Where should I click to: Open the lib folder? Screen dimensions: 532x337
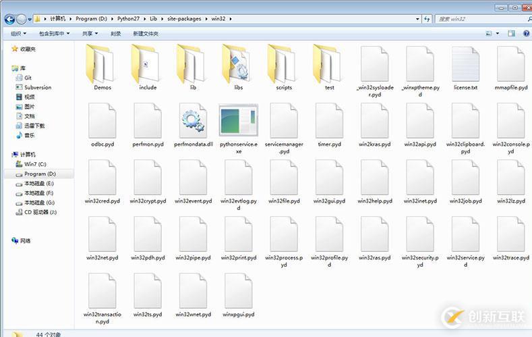point(193,68)
